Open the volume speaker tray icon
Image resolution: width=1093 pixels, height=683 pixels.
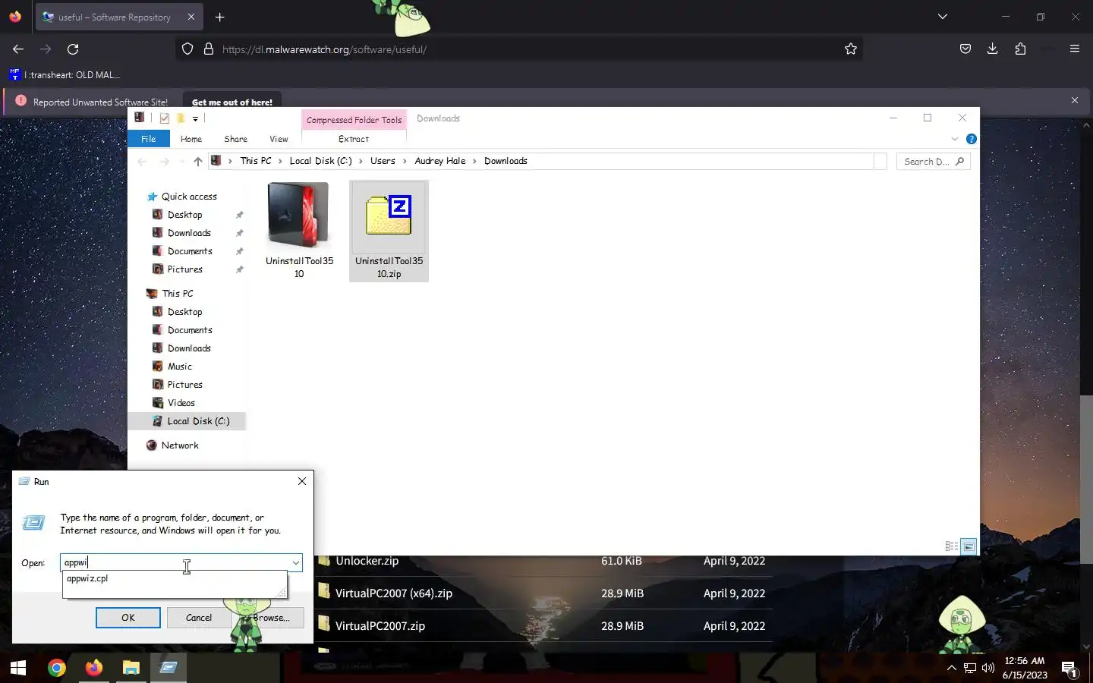tap(988, 668)
